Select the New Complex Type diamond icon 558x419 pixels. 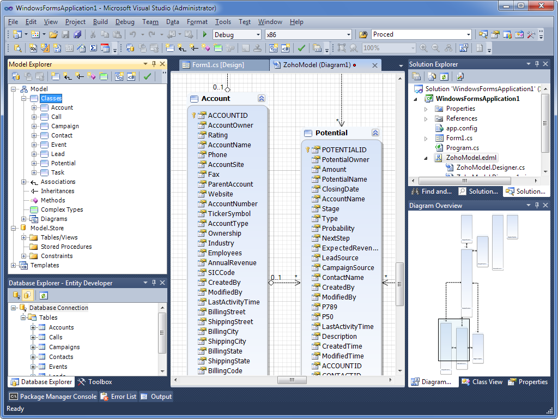pyautogui.click(x=91, y=75)
